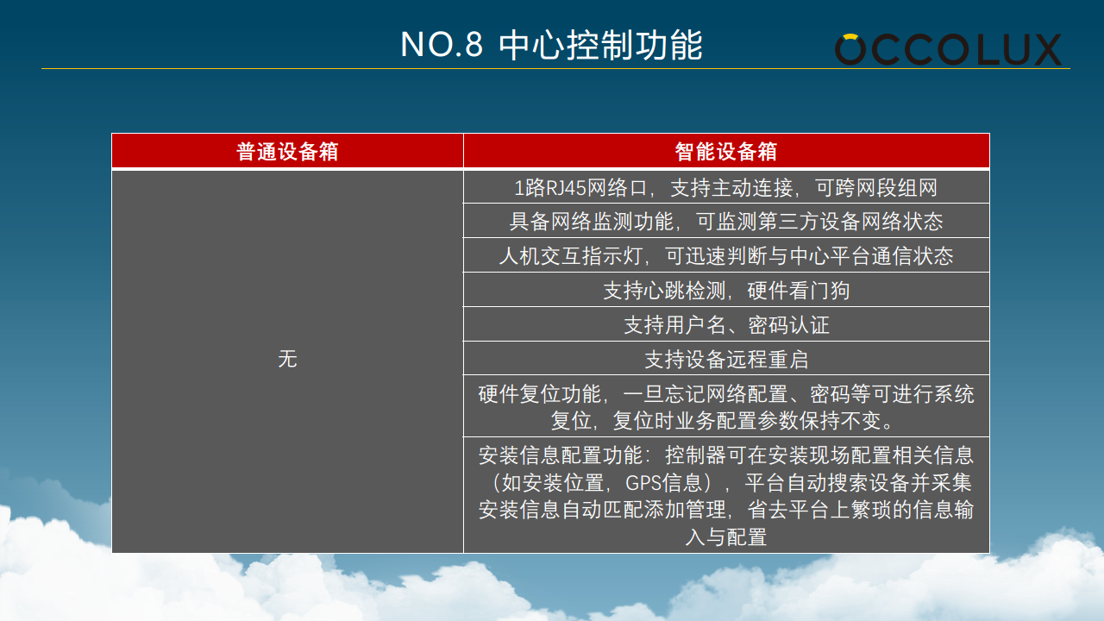
Task: Click the '无' cell
Action: pos(287,361)
